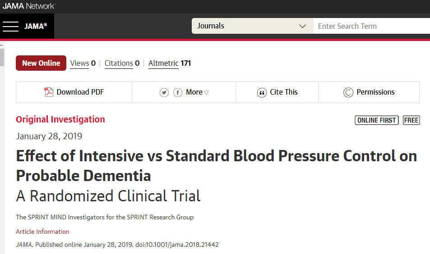The width and height of the screenshot is (430, 254).
Task: Share article via Facebook icon
Action: pos(178,92)
